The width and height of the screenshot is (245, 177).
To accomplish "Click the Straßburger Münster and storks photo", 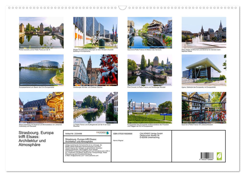I will click(x=95, y=70).
